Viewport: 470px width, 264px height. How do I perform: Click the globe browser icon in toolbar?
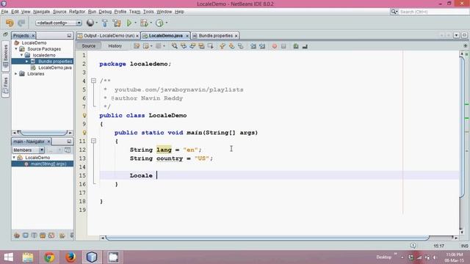point(90,23)
